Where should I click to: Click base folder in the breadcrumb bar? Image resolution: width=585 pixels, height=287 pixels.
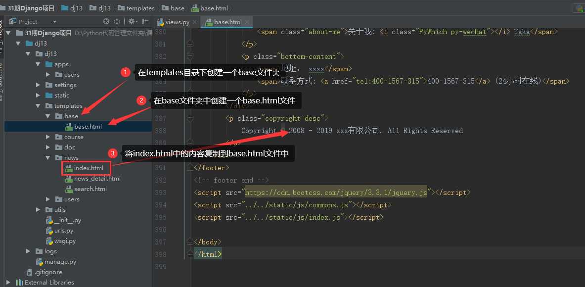click(x=174, y=8)
